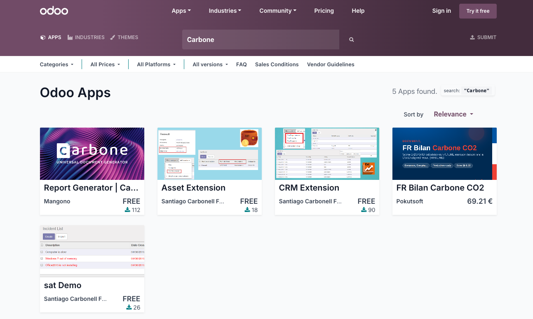Click Santiago Carbonell under Asset Extension
The image size is (533, 319).
193,201
